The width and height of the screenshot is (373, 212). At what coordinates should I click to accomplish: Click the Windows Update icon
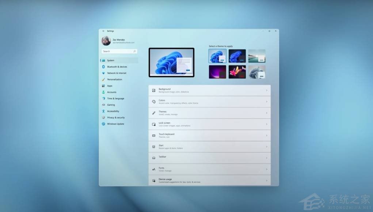point(103,124)
